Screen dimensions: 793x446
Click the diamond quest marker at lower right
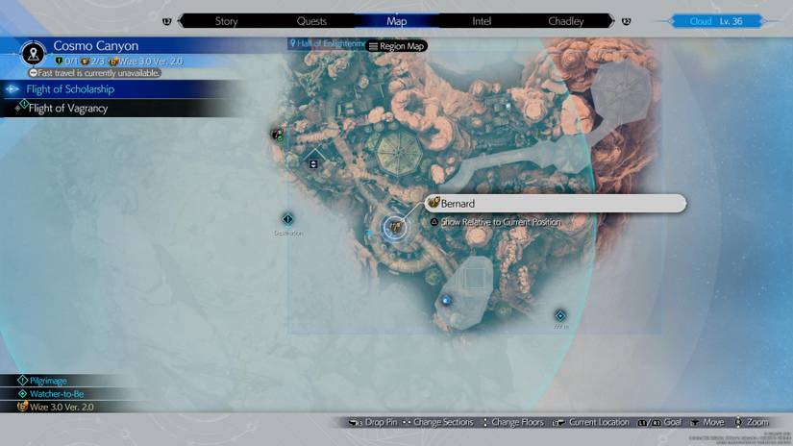560,315
